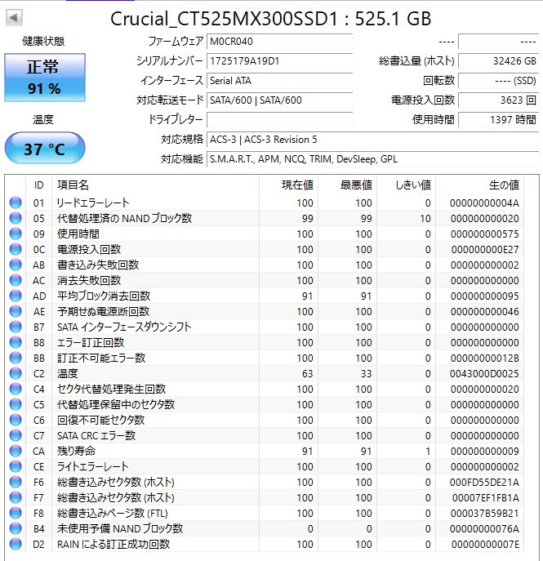Click the status circle in the 09 使用時間 row
Viewport: 543px width, 561px height.
(x=16, y=234)
